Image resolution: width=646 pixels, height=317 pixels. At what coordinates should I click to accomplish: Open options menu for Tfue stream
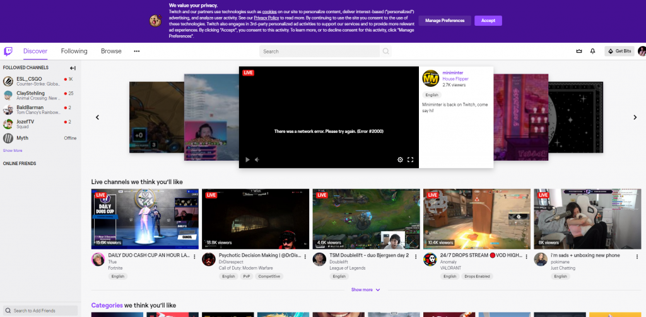click(x=194, y=256)
